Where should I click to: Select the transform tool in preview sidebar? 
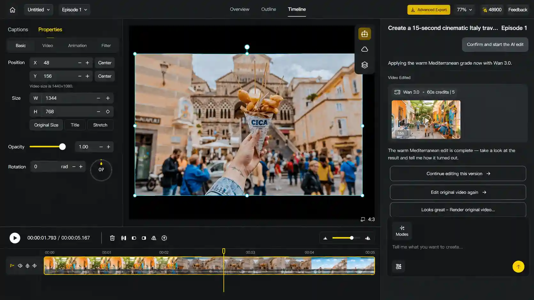click(365, 34)
